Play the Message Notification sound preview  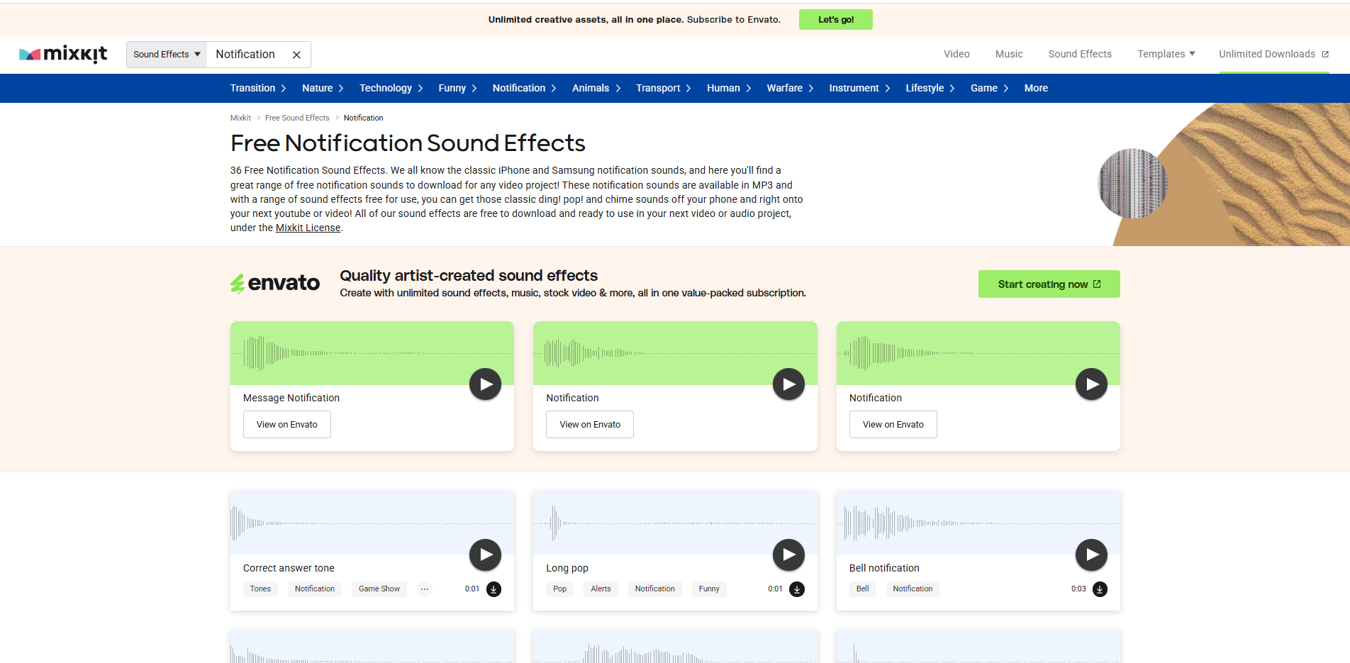tap(485, 384)
